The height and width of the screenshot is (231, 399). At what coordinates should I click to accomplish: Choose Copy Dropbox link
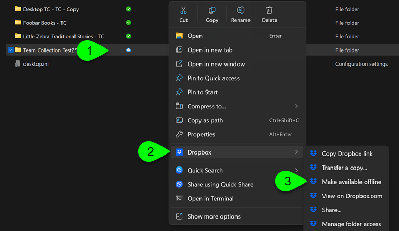347,153
